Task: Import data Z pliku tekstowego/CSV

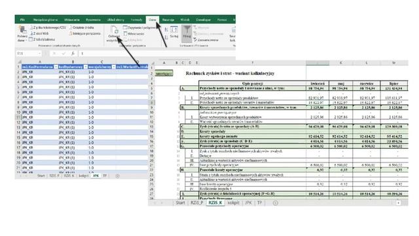Action: 48,28
